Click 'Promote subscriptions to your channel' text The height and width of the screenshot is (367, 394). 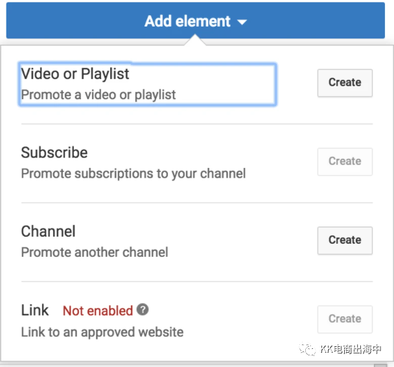point(133,174)
